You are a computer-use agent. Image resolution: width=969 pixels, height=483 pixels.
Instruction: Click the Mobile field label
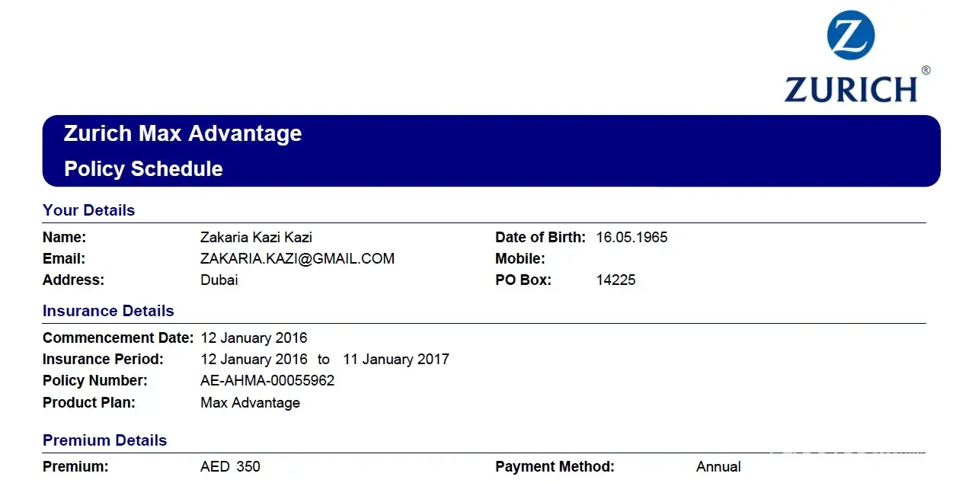click(x=520, y=259)
